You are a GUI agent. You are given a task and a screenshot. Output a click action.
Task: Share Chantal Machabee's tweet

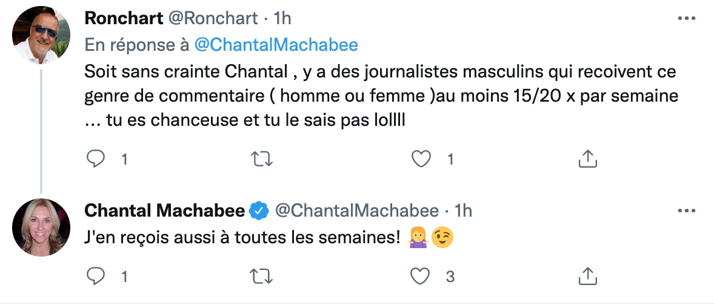pyautogui.click(x=586, y=277)
